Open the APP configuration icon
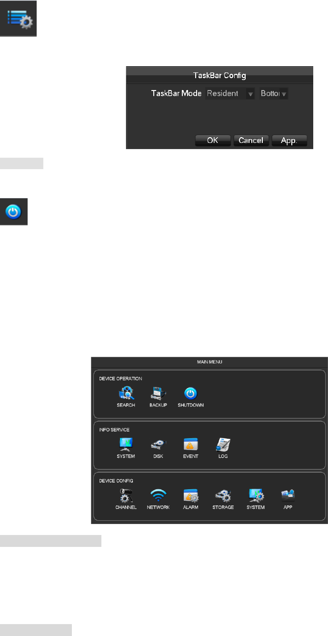This screenshot has height=636, width=328. [x=288, y=499]
